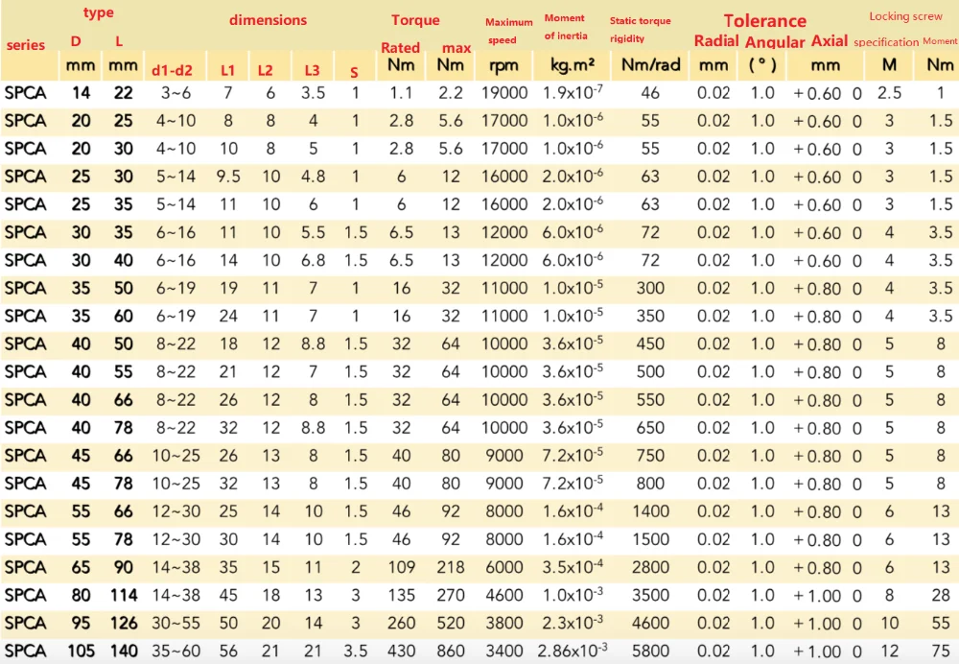The height and width of the screenshot is (664, 959).
Task: Click the "d1-d2" column label
Action: click(x=172, y=70)
